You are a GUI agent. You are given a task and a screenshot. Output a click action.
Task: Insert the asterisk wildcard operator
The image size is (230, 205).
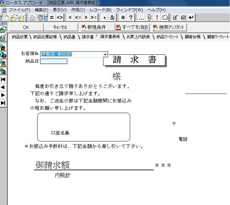point(123,17)
